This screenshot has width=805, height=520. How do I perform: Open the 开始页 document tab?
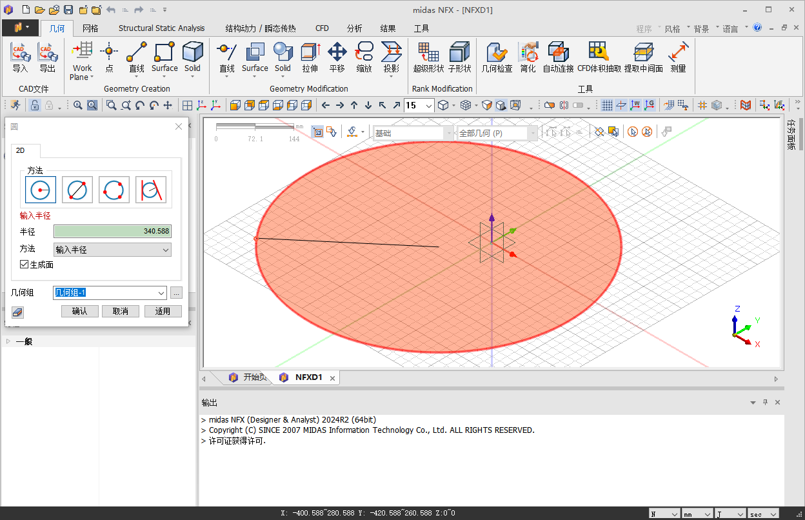248,377
